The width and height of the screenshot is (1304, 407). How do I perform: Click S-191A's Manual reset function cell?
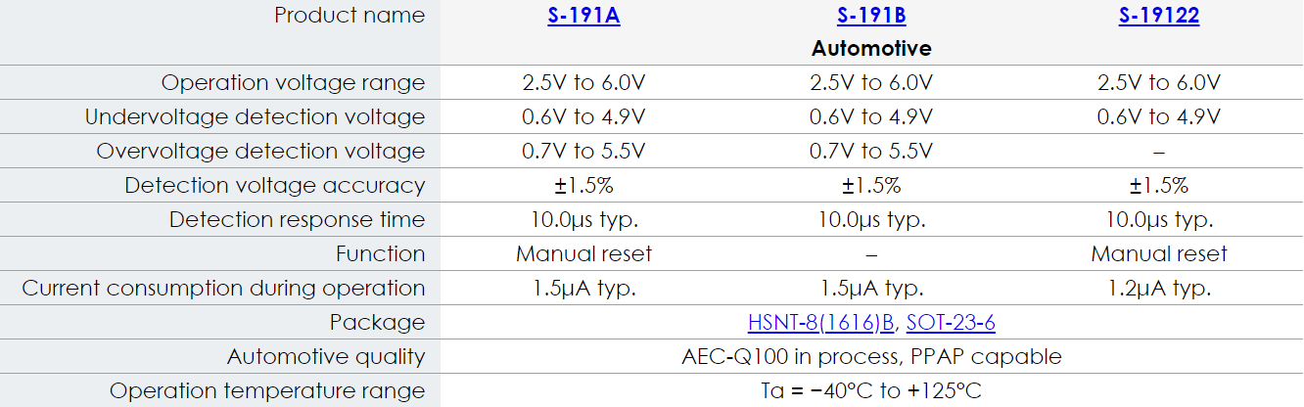583,254
